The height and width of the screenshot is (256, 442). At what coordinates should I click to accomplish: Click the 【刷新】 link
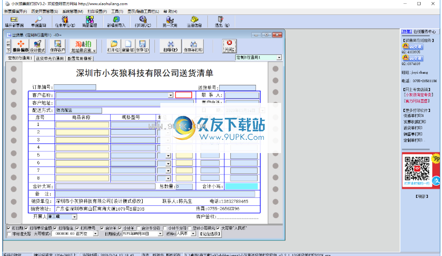pyautogui.click(x=422, y=196)
